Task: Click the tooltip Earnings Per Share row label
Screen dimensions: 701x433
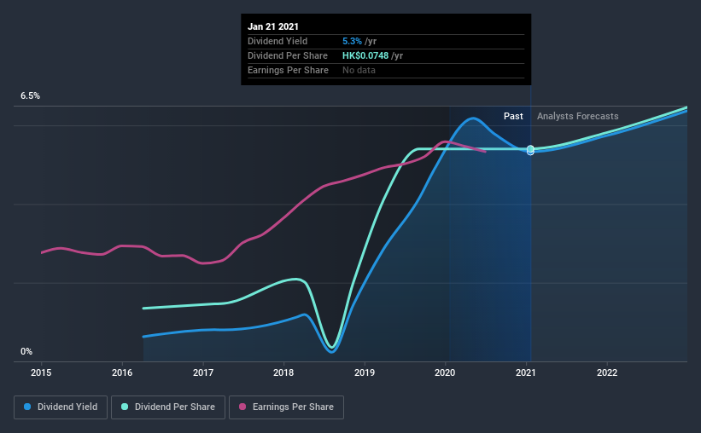Action: click(x=288, y=70)
